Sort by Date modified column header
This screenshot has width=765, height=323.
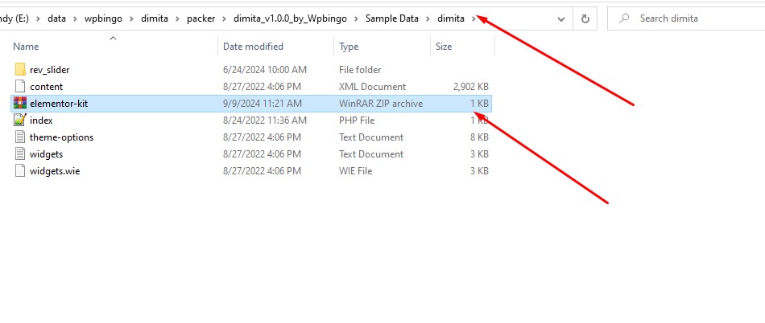(x=253, y=47)
